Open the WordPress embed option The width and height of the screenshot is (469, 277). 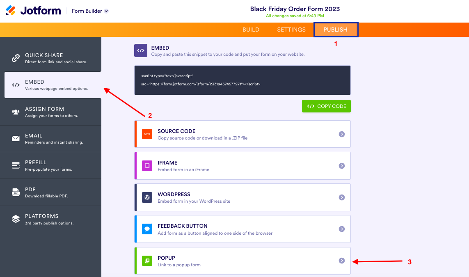tap(242, 197)
